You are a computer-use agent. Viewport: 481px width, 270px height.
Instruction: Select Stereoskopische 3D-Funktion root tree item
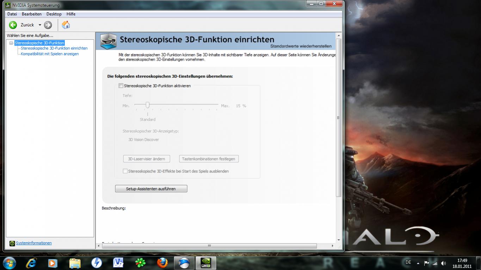39,43
